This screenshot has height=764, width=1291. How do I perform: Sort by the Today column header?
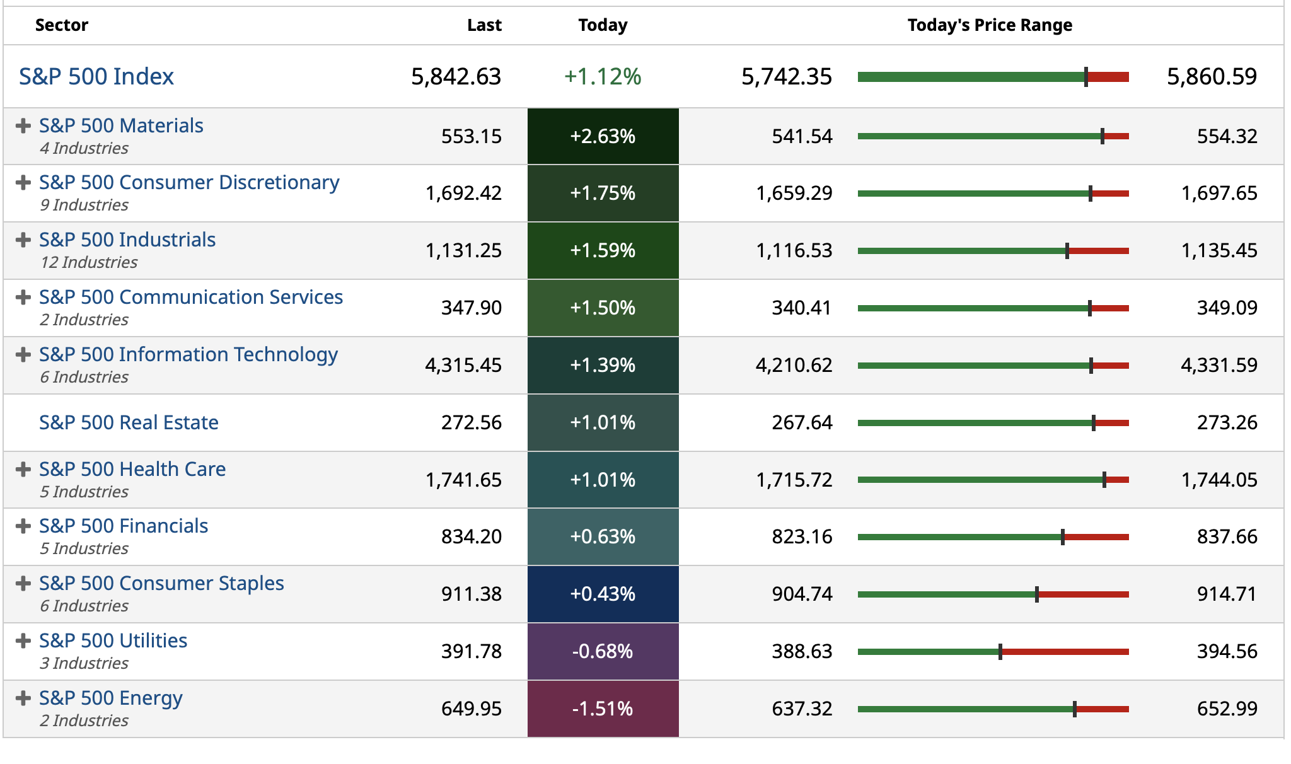[x=603, y=25]
